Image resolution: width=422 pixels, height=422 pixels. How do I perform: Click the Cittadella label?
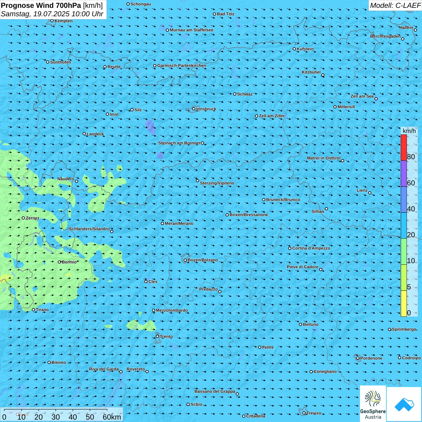coord(256,416)
